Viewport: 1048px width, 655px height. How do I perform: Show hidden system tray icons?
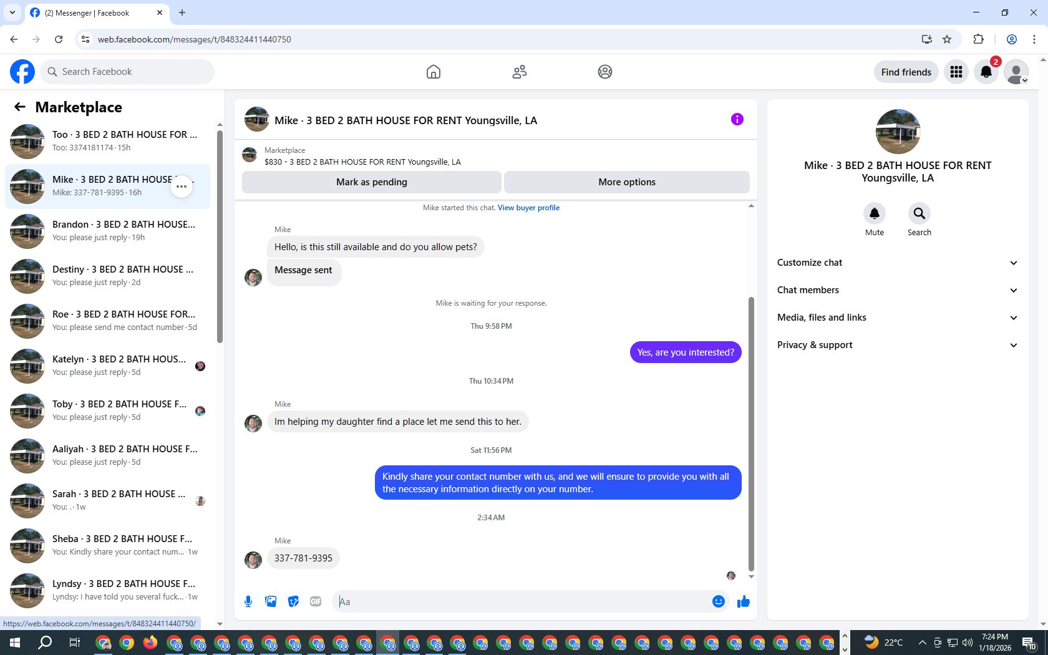(x=922, y=643)
